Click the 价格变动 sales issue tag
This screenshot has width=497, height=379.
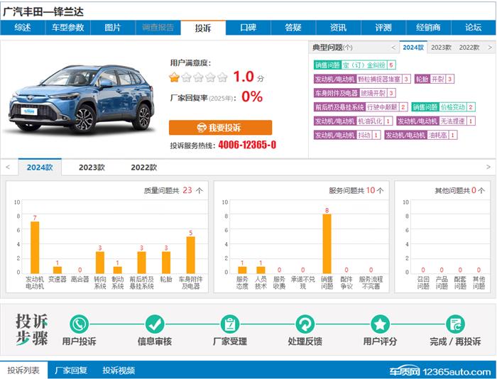(x=444, y=106)
